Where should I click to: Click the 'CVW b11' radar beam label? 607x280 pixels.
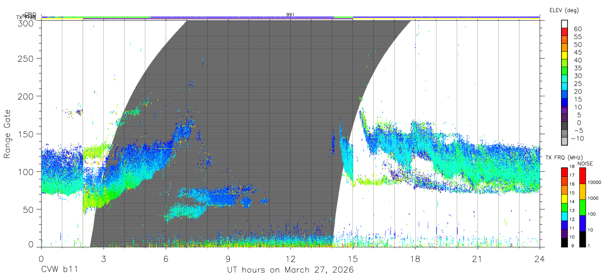[x=59, y=270]
